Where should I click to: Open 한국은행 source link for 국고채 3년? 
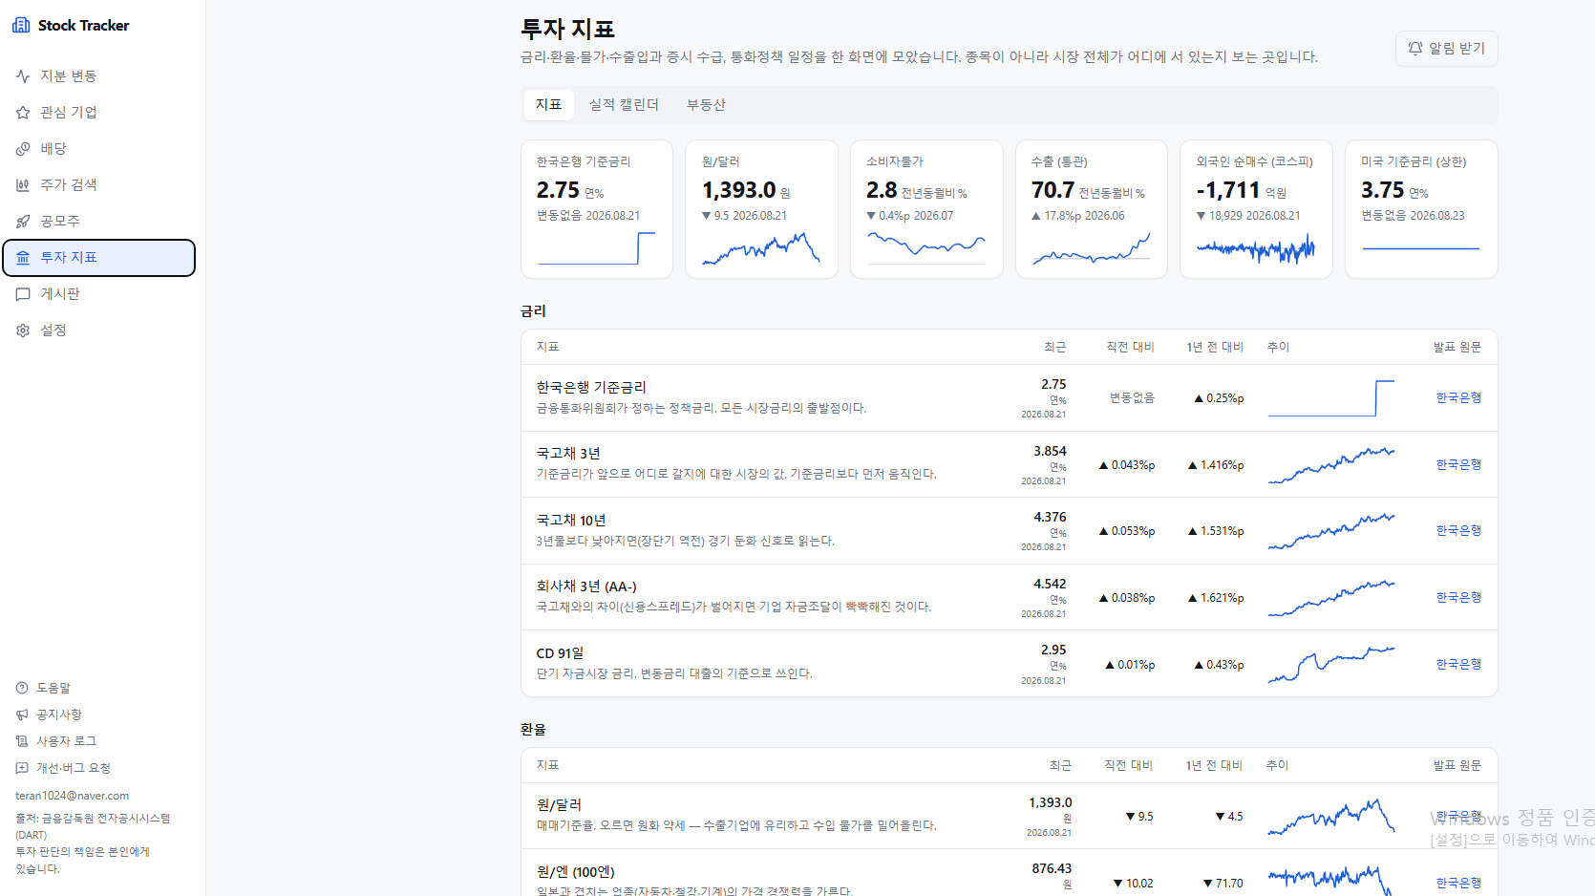[x=1458, y=465]
